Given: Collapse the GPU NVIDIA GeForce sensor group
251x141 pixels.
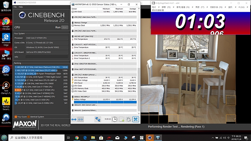Looking at the screenshot, I should coord(73,75).
